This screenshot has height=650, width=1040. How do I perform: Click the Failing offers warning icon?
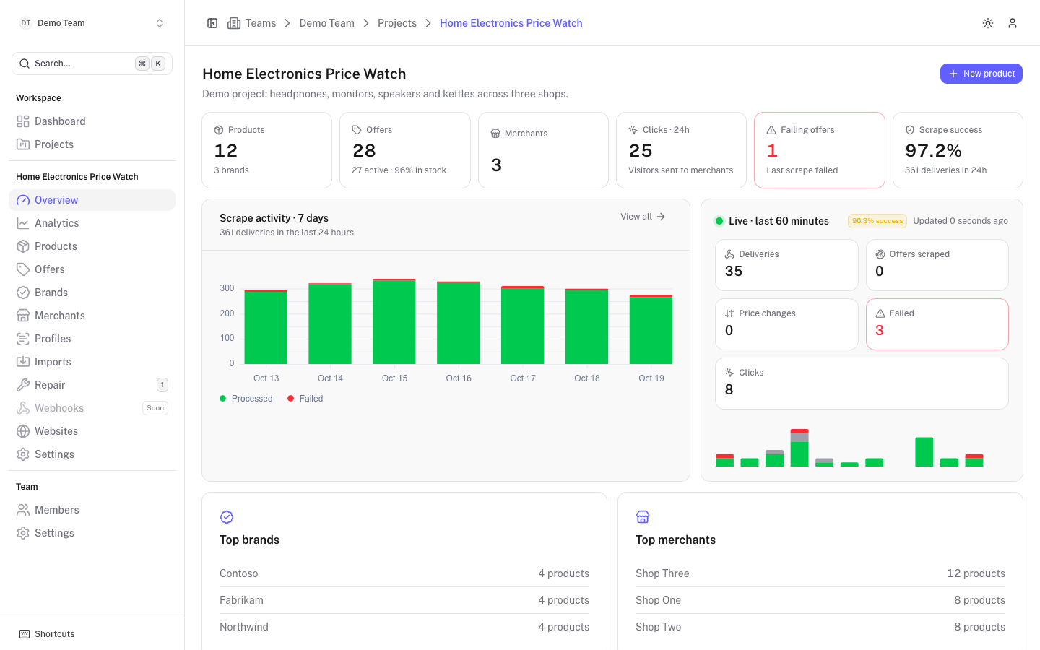click(x=771, y=130)
